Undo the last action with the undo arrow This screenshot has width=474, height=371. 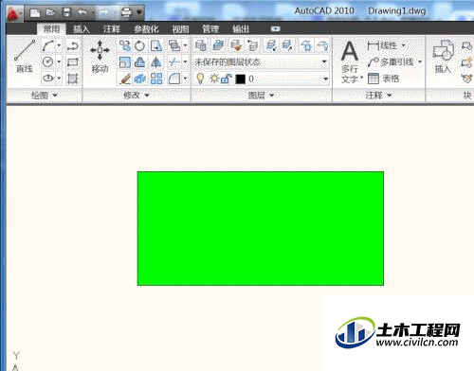[x=82, y=12]
